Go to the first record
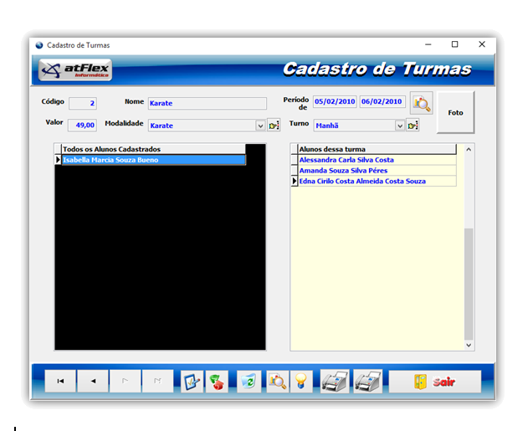 pyautogui.click(x=60, y=381)
